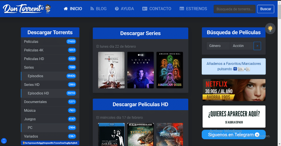
Task: Open the ESTRENOS menu item
Action: 193,9
